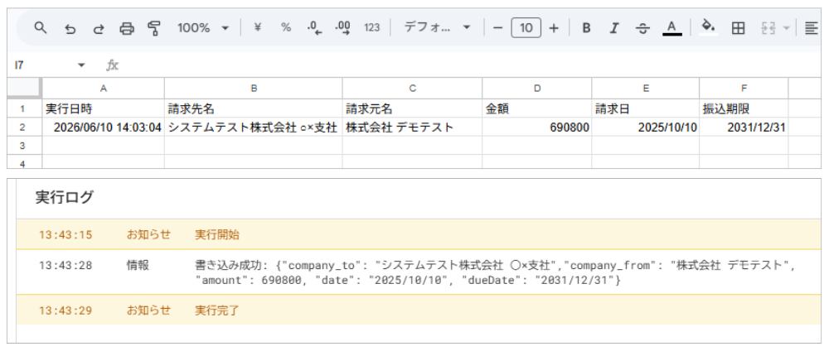Select column E header
This screenshot has height=356, width=829.
pyautogui.click(x=646, y=89)
